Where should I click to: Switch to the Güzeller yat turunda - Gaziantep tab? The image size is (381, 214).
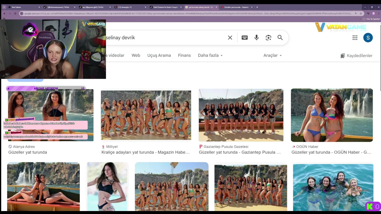(236, 7)
